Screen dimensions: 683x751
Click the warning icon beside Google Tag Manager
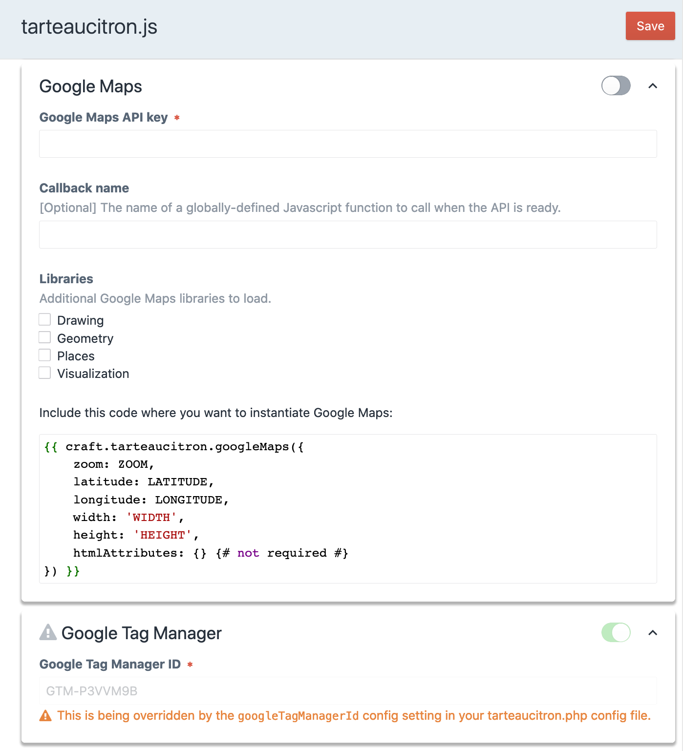48,632
